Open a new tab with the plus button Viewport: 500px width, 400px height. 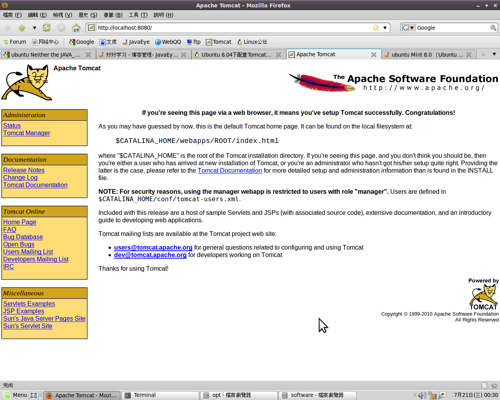483,54
